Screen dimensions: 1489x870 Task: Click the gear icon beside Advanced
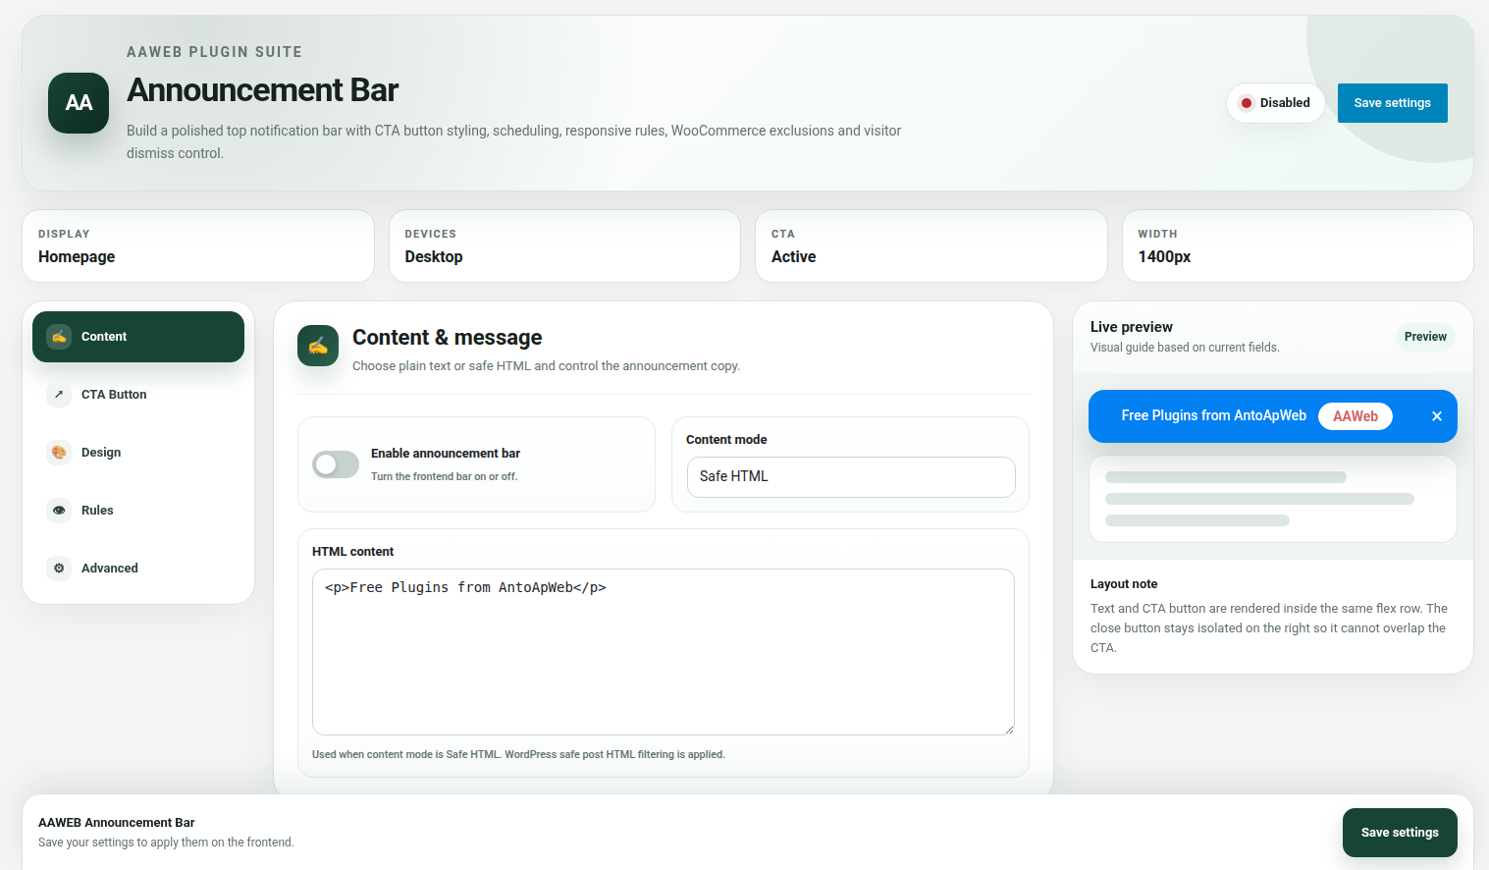(59, 569)
